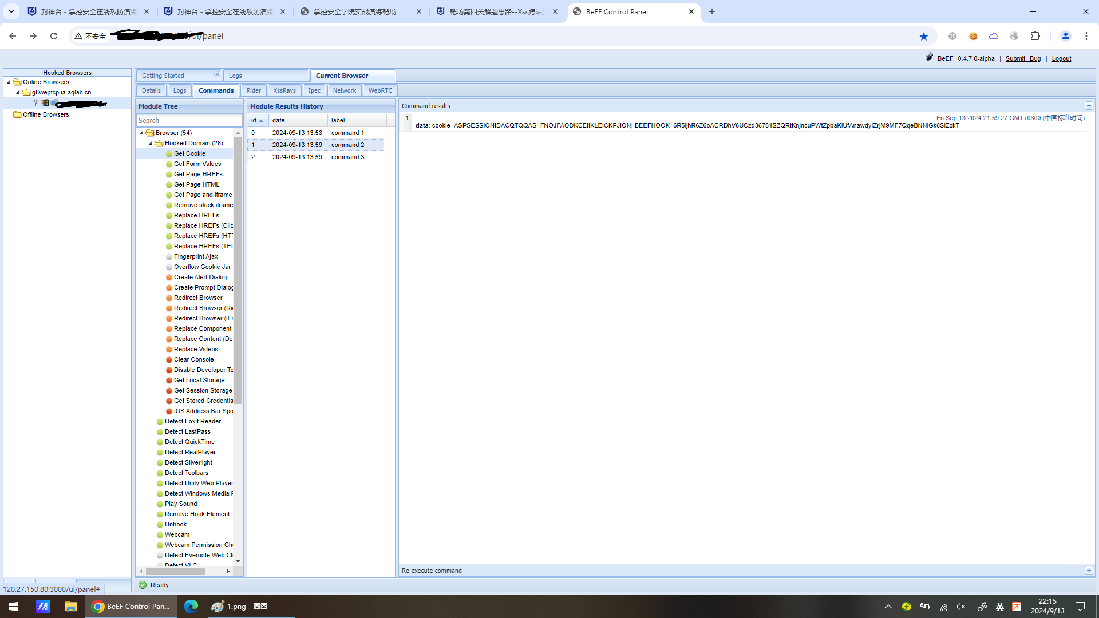The height and width of the screenshot is (618, 1099).
Task: Expand the Re-execute command panel
Action: pos(1089,571)
